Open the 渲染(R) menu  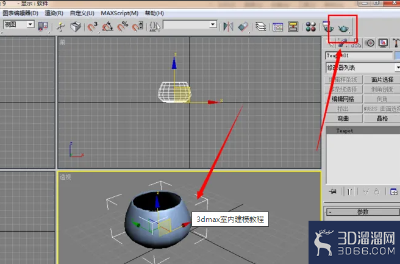pyautogui.click(x=54, y=13)
